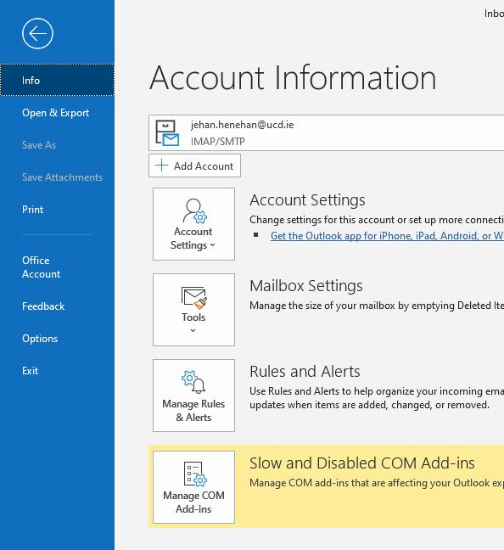Click 'Manage COM add-ins that are affecting' text

(x=377, y=483)
